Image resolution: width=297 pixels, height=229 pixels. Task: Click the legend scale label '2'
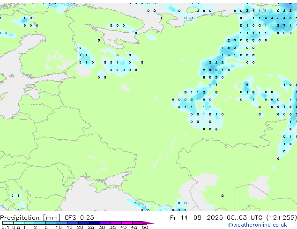point(35,227)
